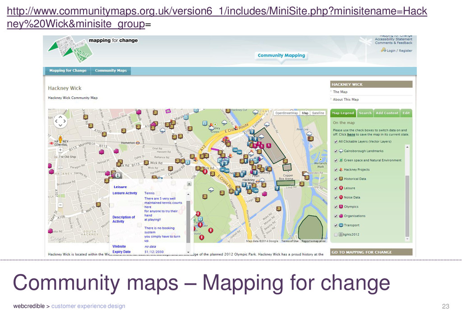Toggle Green space and Natural Environment checkbox
The width and height of the screenshot is (462, 319).
click(x=336, y=160)
